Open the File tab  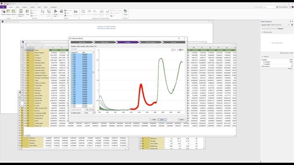click(3, 7)
